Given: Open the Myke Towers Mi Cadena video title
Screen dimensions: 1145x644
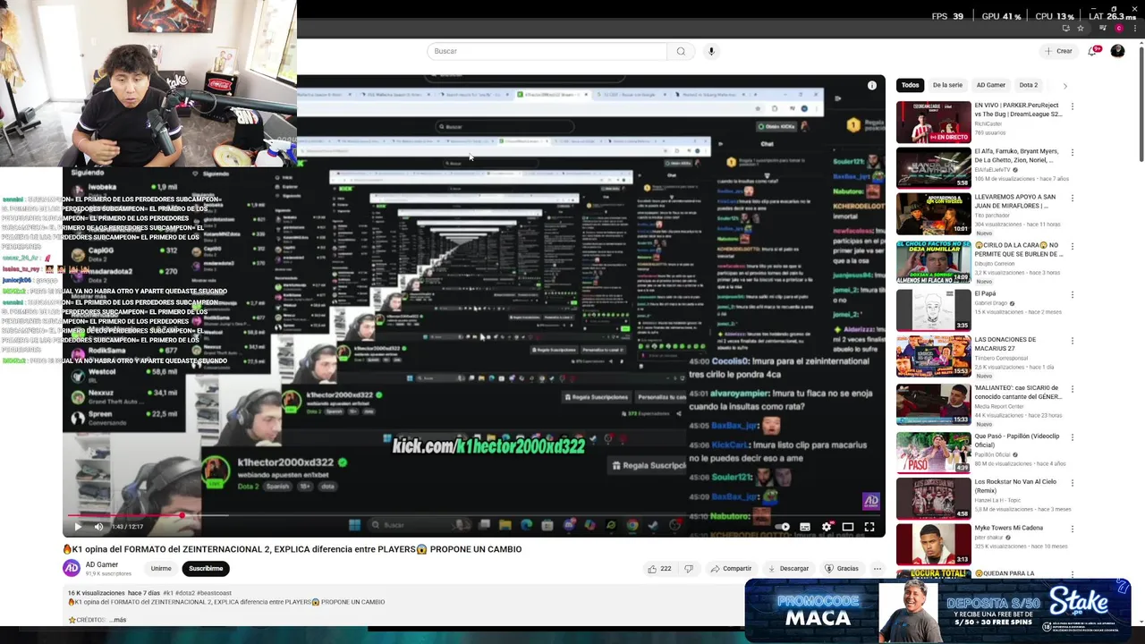Looking at the screenshot, I should 1009,528.
